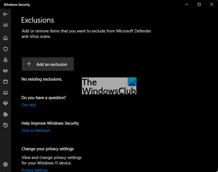Close the Windows Security window

[211, 4]
